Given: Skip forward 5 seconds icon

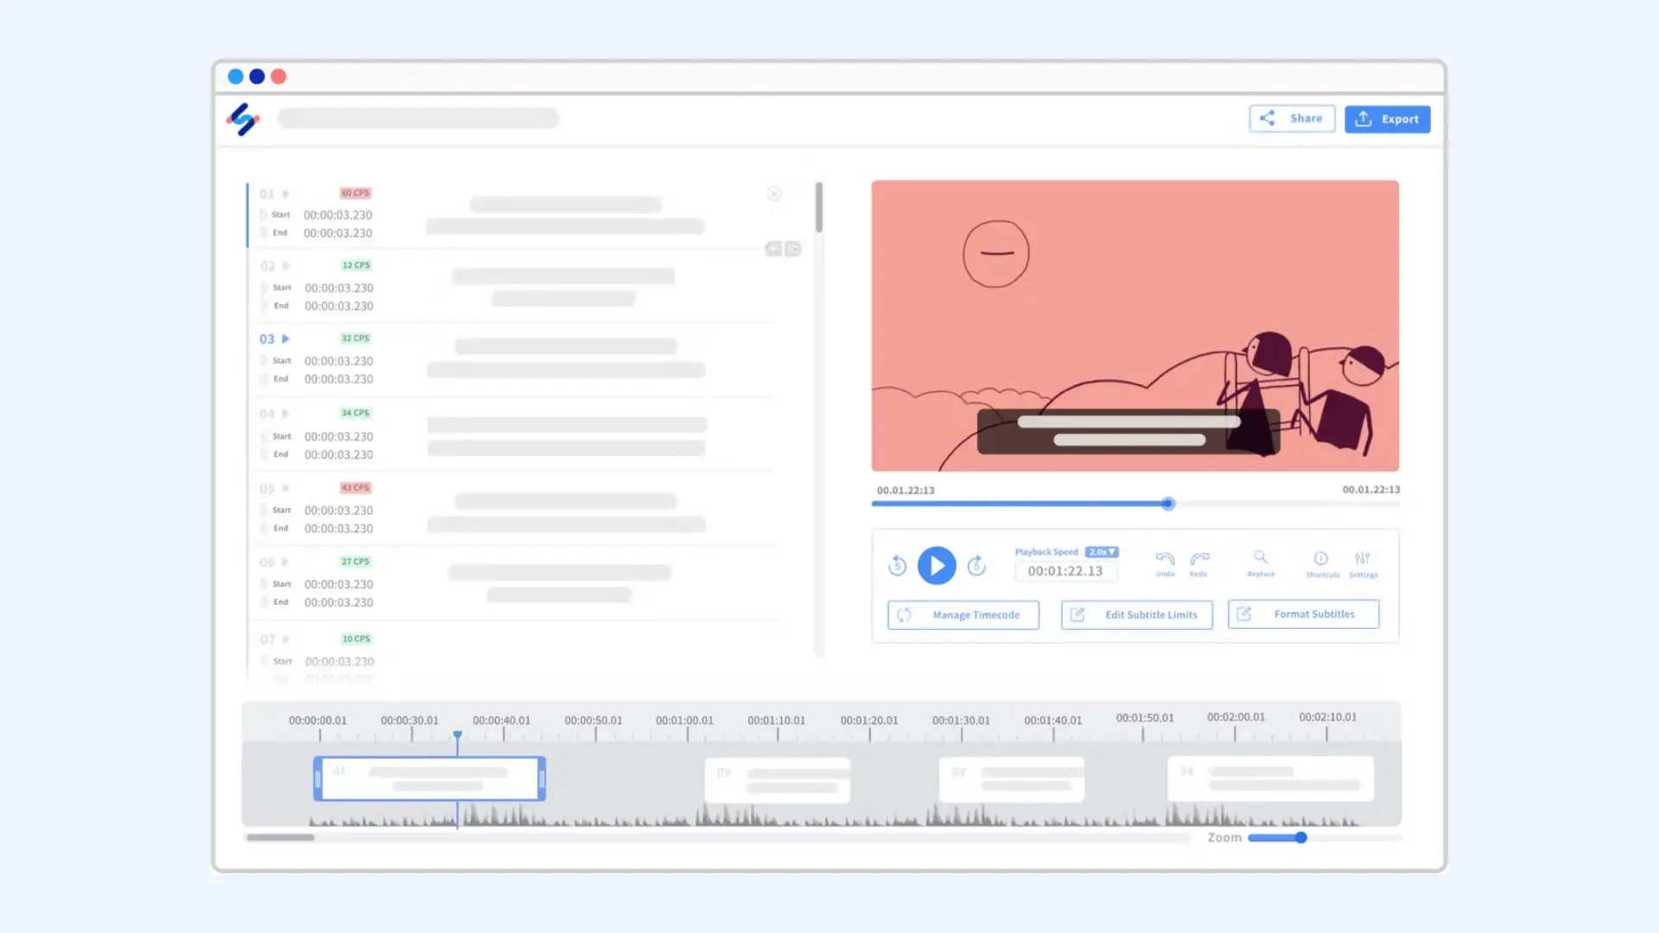Looking at the screenshot, I should point(976,566).
